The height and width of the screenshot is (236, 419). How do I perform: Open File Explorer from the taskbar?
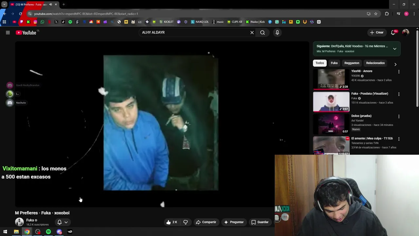click(16, 232)
